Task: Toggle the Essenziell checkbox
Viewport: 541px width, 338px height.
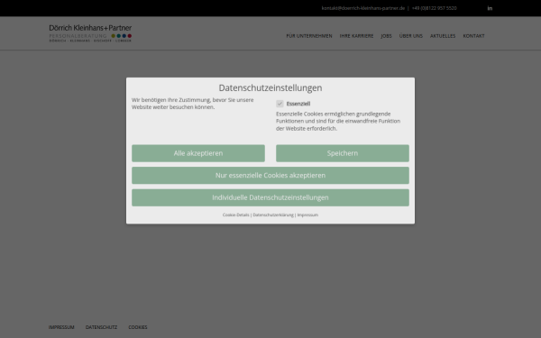Action: 280,104
